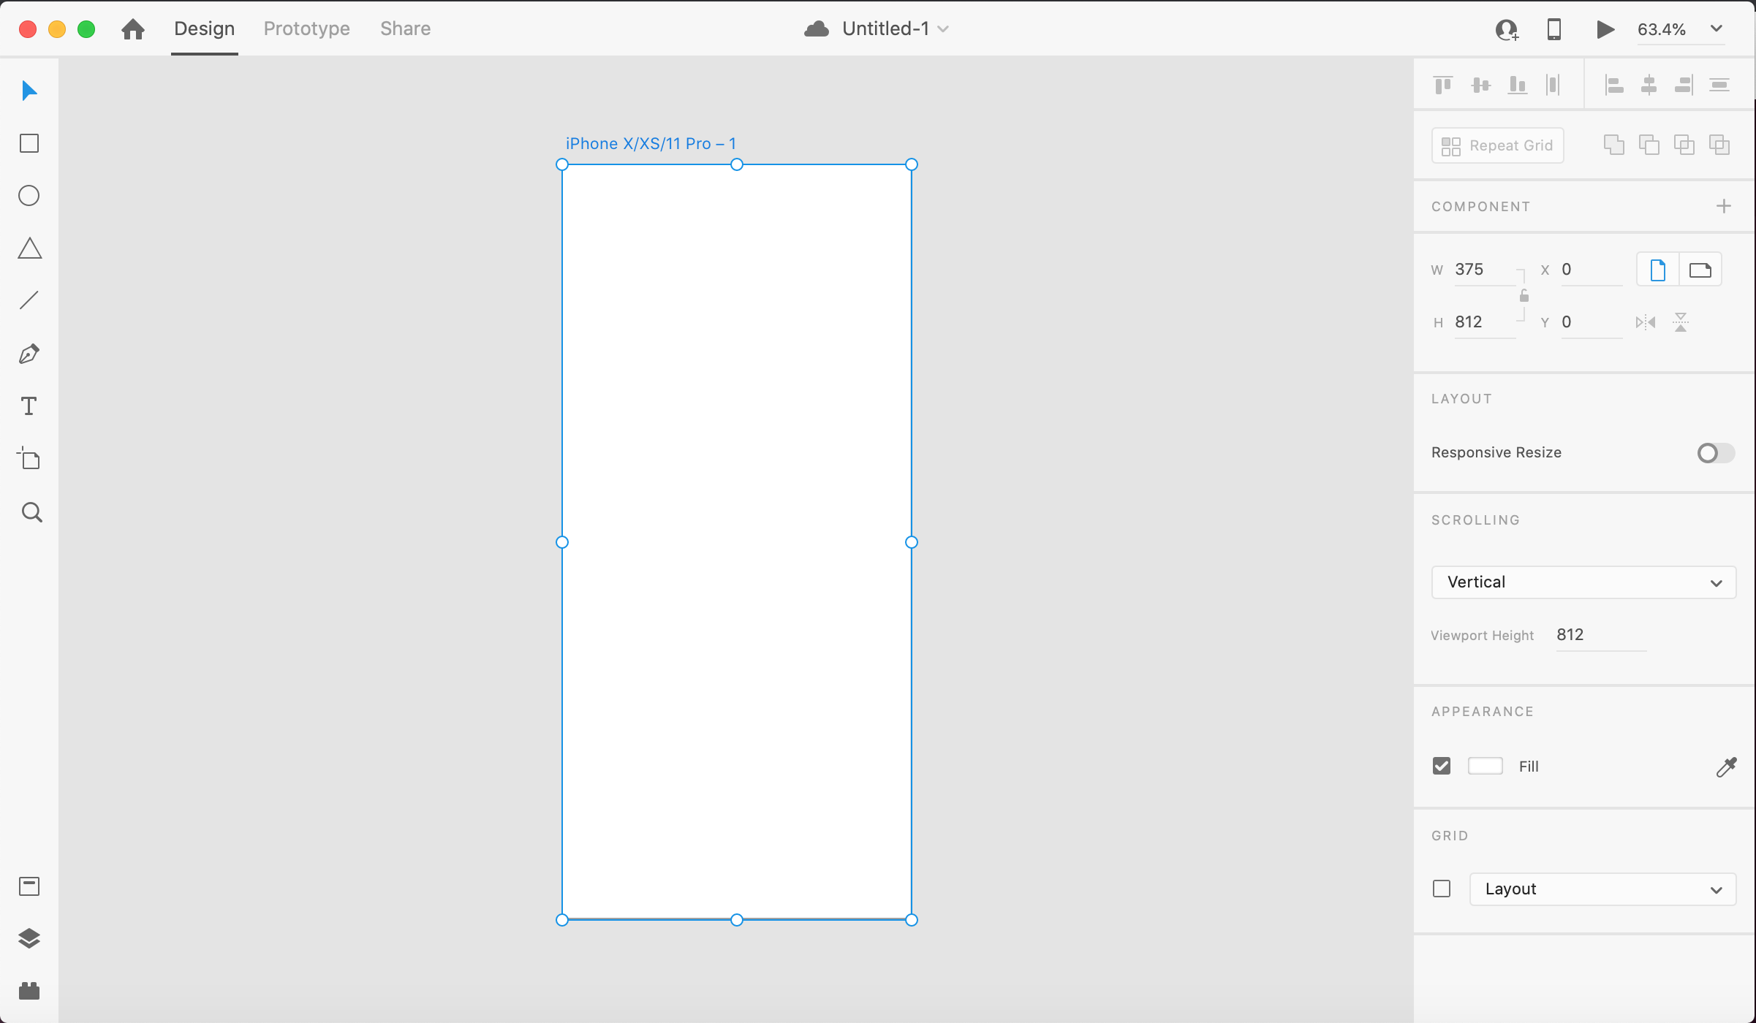
Task: Switch to the Prototype tab
Action: click(306, 28)
